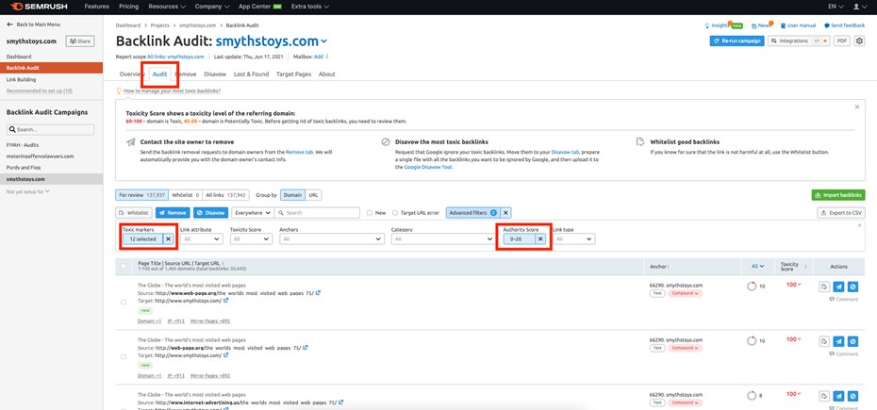Click Import backlinks button
Image resolution: width=877 pixels, height=410 pixels.
click(x=838, y=195)
